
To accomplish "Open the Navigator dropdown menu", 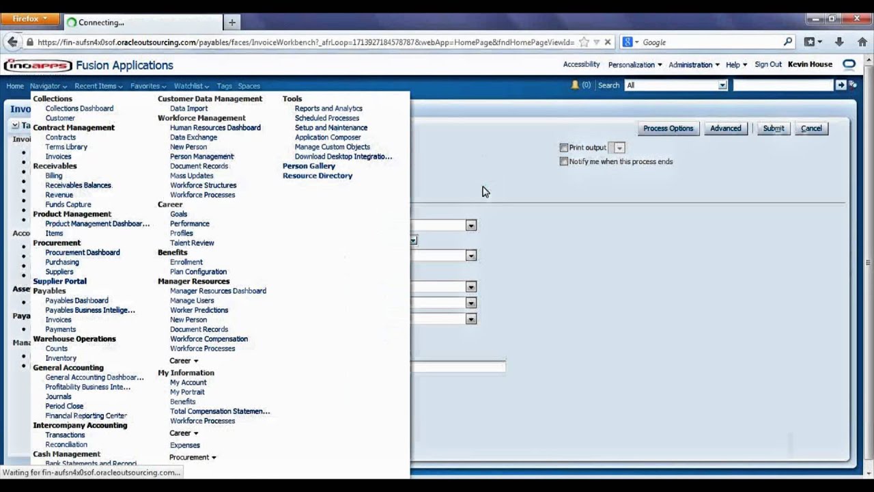I will click(48, 86).
